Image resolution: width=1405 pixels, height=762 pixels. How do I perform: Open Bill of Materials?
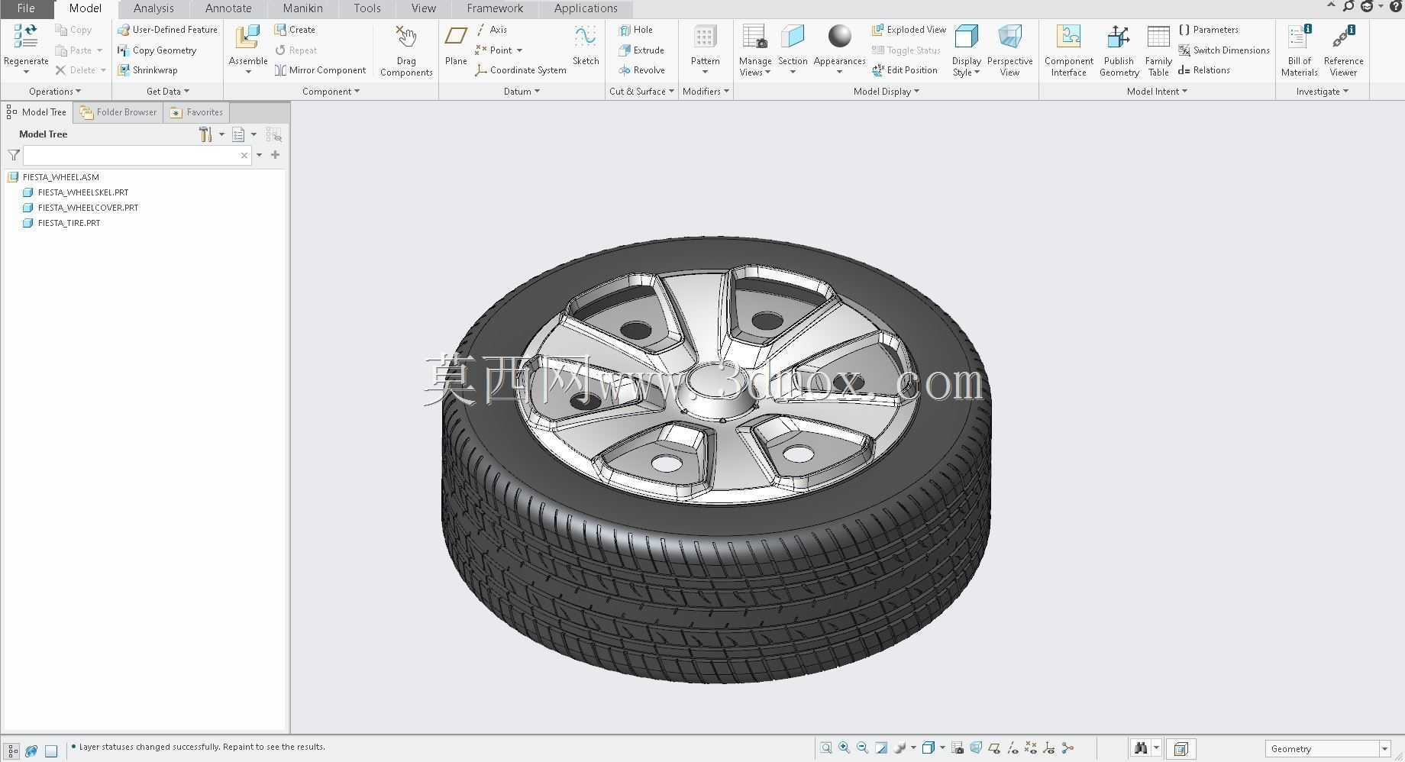[1299, 50]
